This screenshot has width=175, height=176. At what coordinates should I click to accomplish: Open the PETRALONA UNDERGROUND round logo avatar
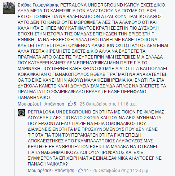pyautogui.click(x=21, y=113)
